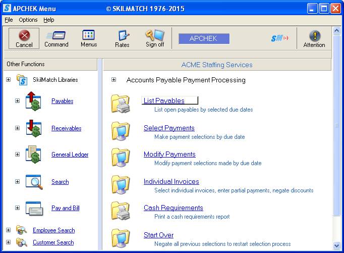This screenshot has width=344, height=253.
Task: Open the Select Payments link
Action: click(169, 128)
